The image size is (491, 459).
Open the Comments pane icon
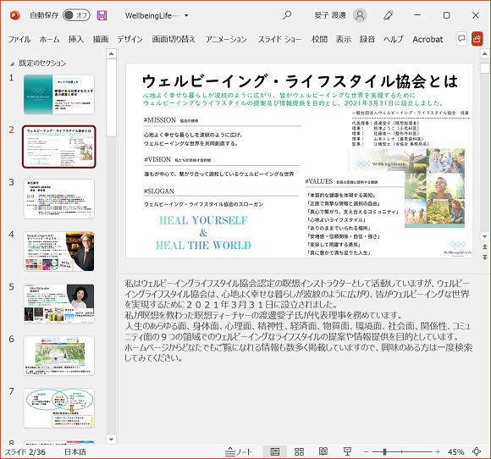tap(461, 39)
